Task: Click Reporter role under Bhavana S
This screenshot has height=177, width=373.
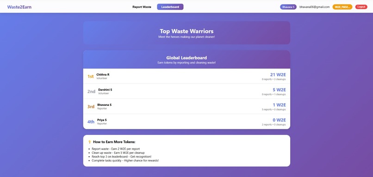Action: (x=102, y=109)
